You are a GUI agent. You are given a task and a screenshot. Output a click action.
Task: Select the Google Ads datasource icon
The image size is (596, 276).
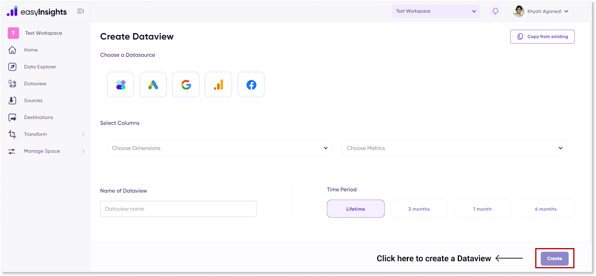click(153, 85)
